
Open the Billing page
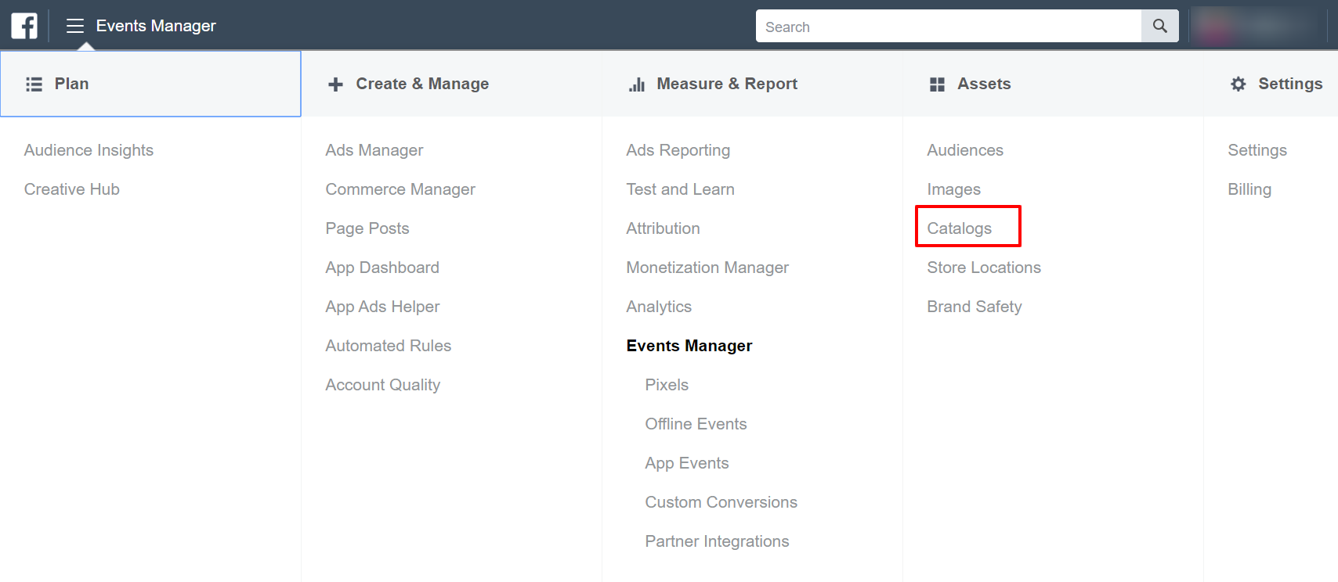click(x=1249, y=189)
